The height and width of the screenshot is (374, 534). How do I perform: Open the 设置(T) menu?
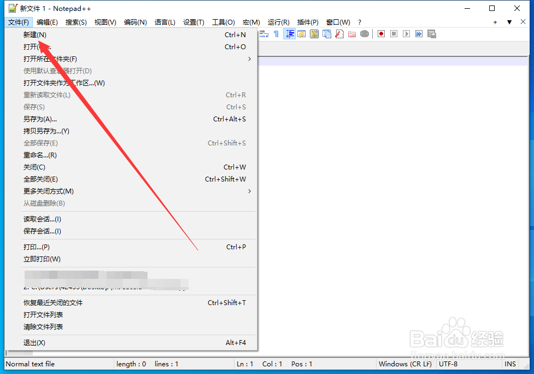point(193,22)
